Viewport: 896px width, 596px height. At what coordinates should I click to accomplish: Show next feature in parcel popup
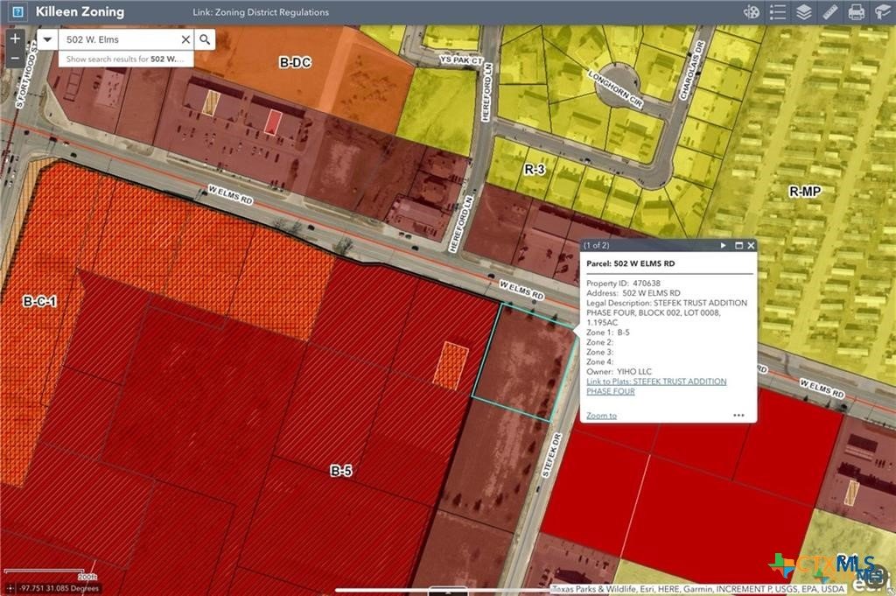pos(723,246)
